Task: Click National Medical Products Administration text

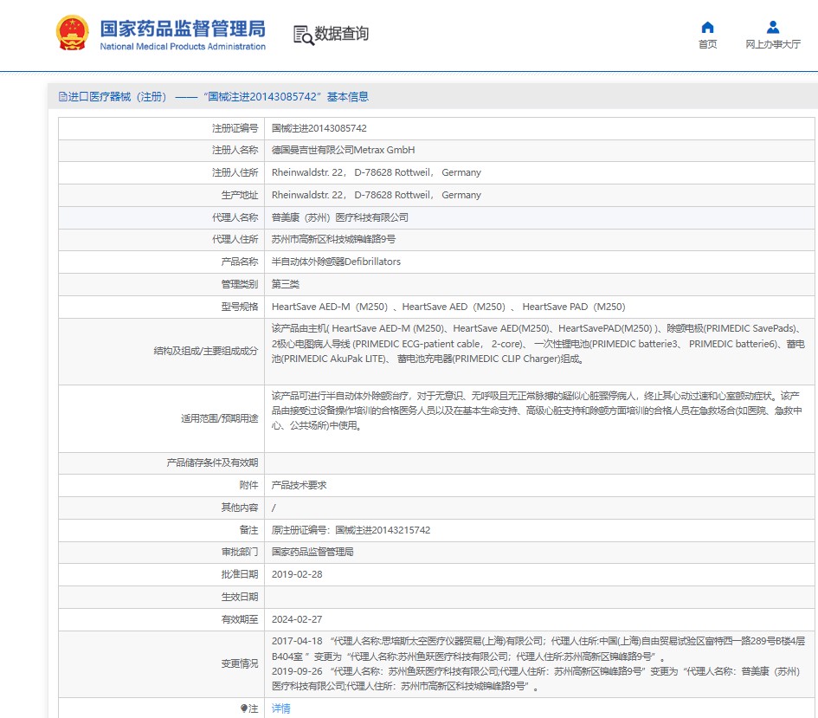Action: 183,47
